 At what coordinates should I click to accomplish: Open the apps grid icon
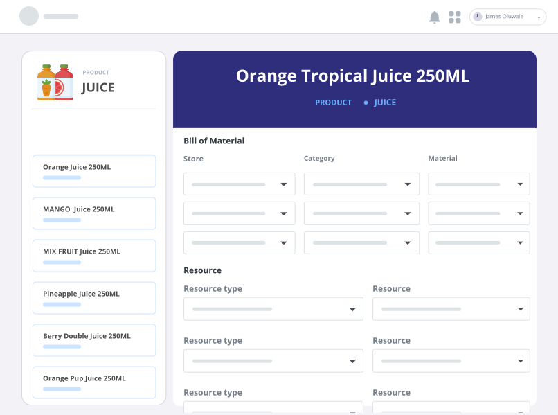[x=454, y=17]
